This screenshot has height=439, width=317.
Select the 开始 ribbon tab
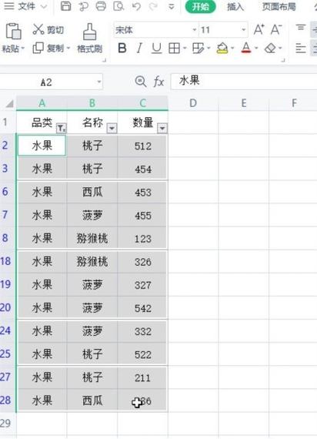[x=200, y=6]
